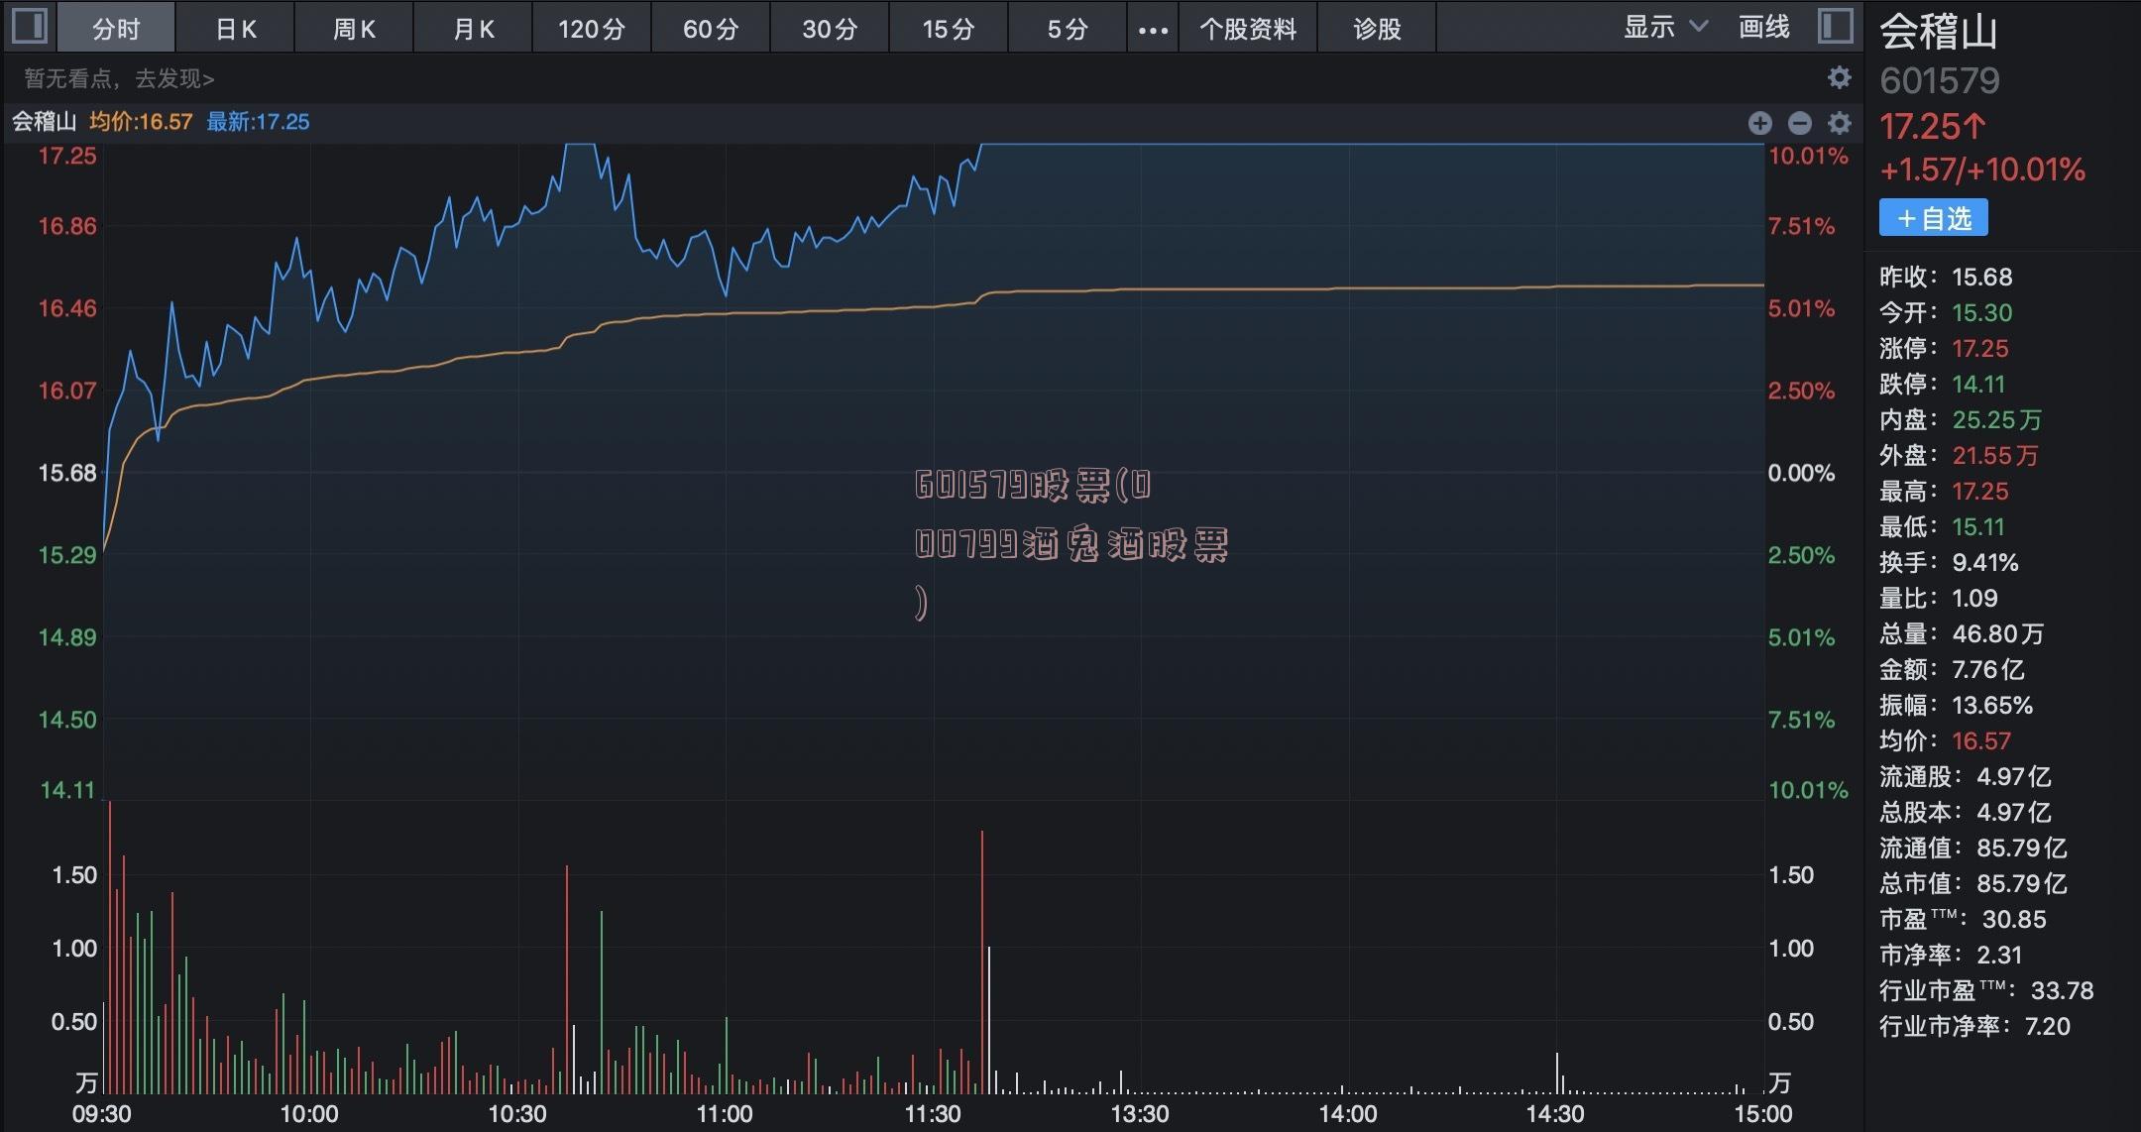The width and height of the screenshot is (2141, 1132).
Task: Click the 最高: 17.25 row
Action: click(1944, 491)
